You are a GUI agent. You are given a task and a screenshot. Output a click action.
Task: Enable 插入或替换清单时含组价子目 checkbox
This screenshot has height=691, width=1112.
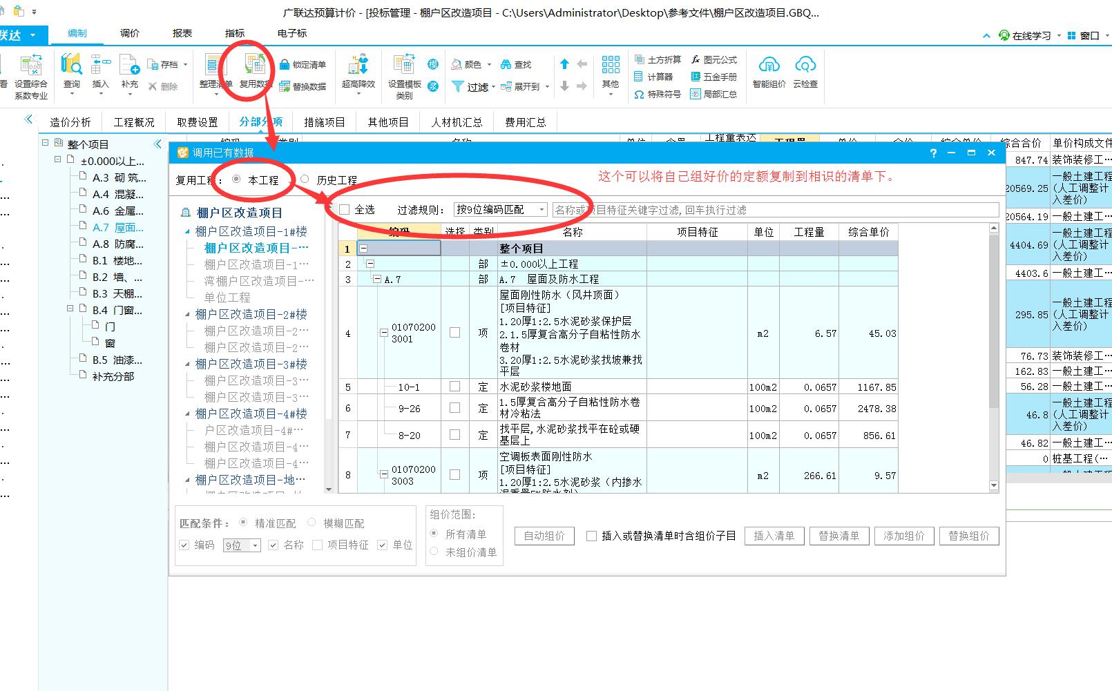pos(591,536)
